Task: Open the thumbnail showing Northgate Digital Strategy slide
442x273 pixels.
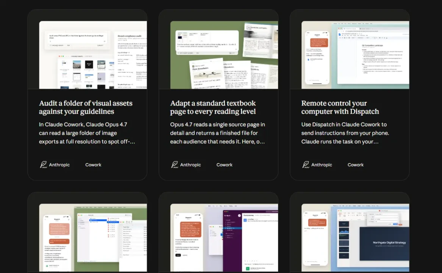Action: 355,238
